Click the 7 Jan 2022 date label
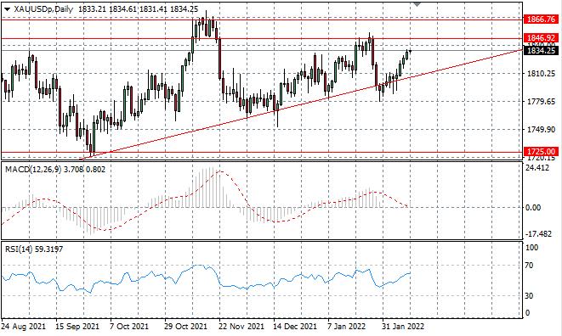562x336 pixels. pyautogui.click(x=347, y=327)
